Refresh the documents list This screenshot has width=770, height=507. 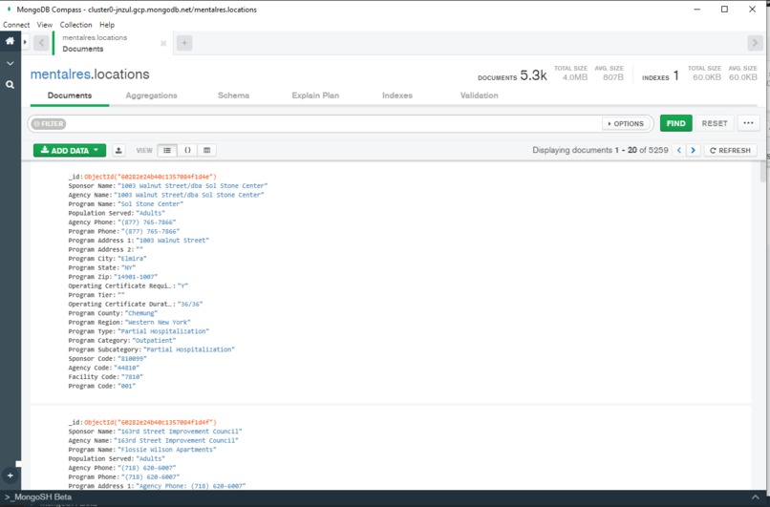tap(730, 150)
